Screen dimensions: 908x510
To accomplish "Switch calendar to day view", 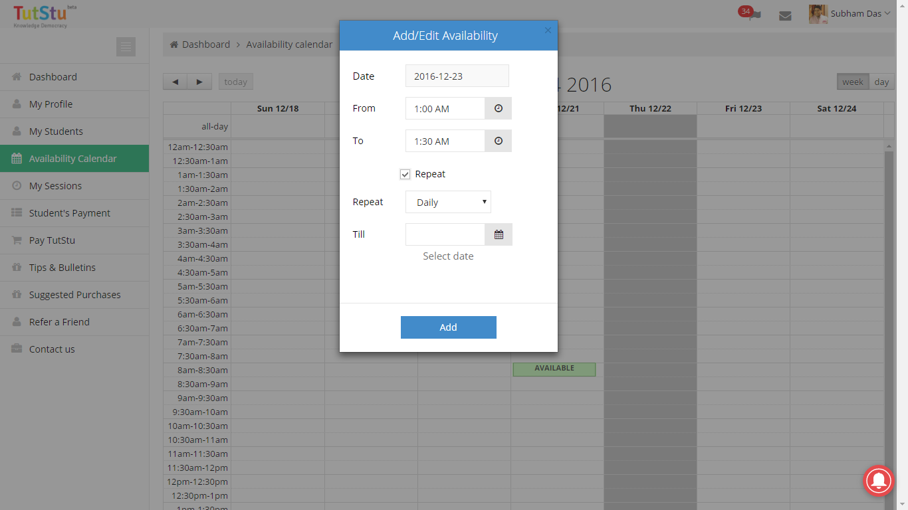I will tap(881, 82).
